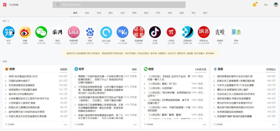
Task: Open the 36氪 icon
Action: click(122, 32)
